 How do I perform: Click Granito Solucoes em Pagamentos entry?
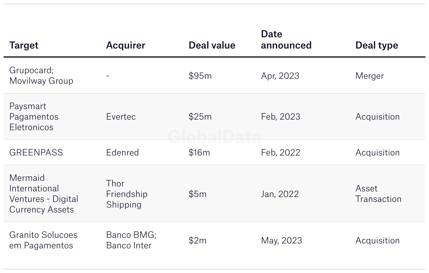click(43, 240)
